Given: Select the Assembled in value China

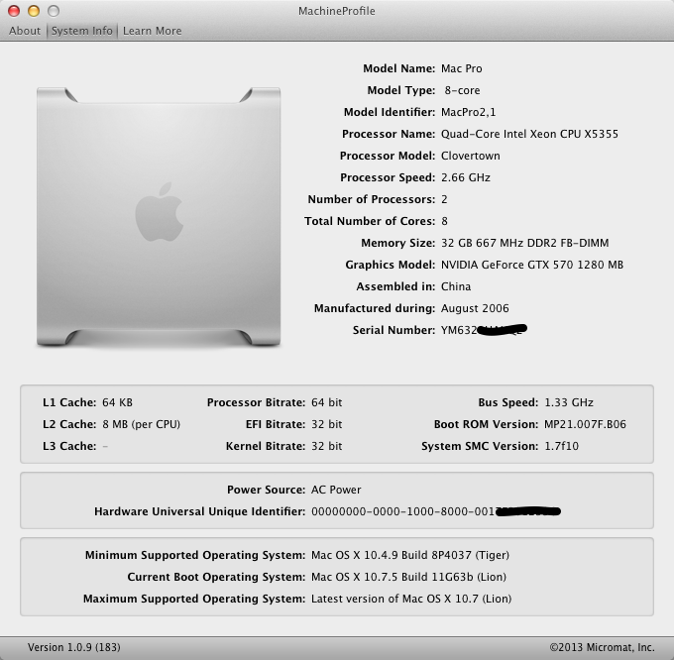Looking at the screenshot, I should (x=456, y=286).
